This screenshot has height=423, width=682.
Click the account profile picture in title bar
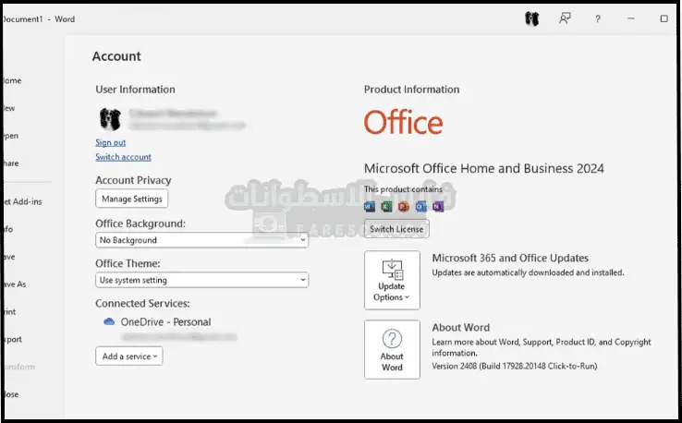531,18
